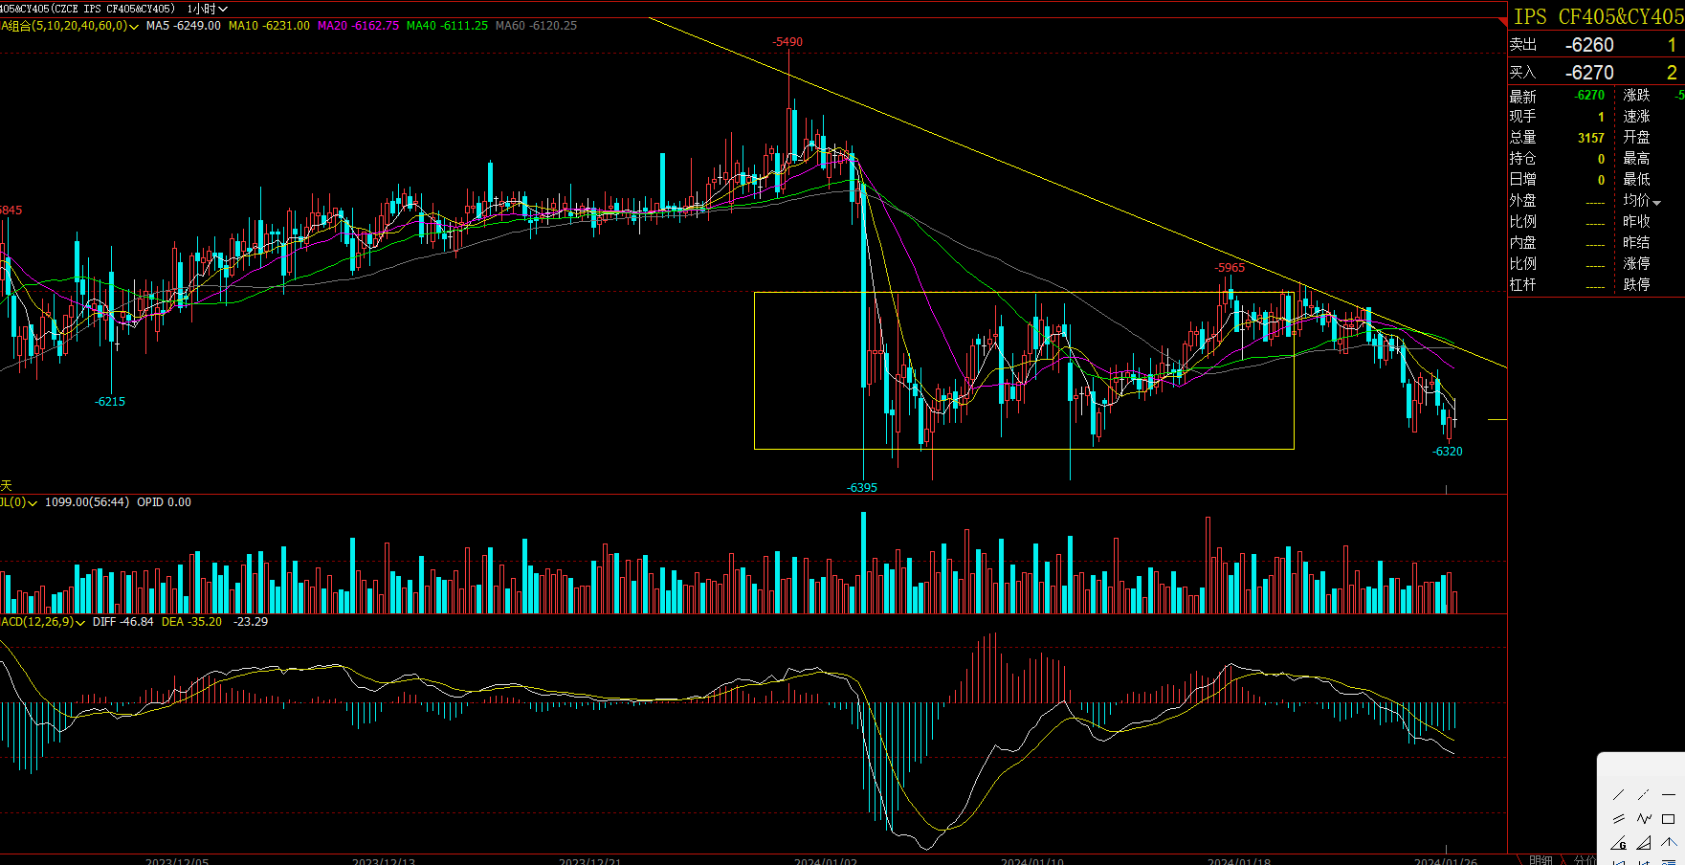Activate the rectangle drawing tool
Viewport: 1685px width, 865px height.
coord(1668,819)
